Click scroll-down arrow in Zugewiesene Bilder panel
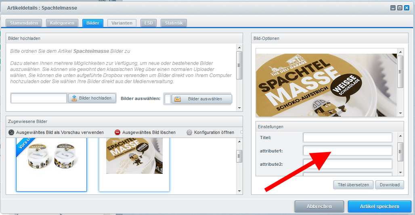Screen dimensions: 415x215 pos(239,191)
